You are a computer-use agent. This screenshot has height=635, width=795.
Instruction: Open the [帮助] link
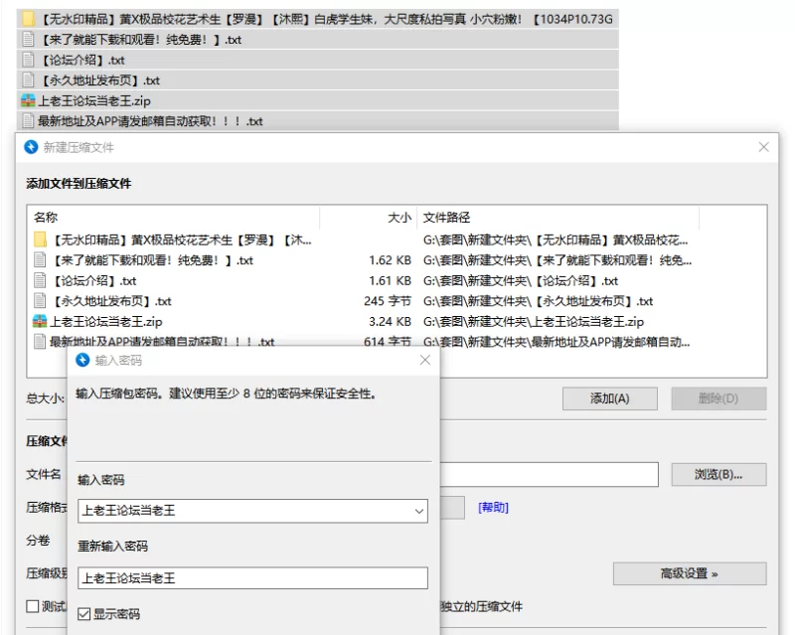point(493,507)
